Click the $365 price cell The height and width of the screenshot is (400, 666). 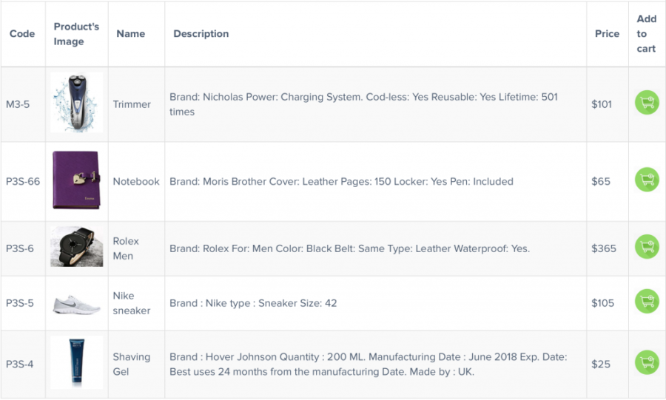pyautogui.click(x=604, y=248)
